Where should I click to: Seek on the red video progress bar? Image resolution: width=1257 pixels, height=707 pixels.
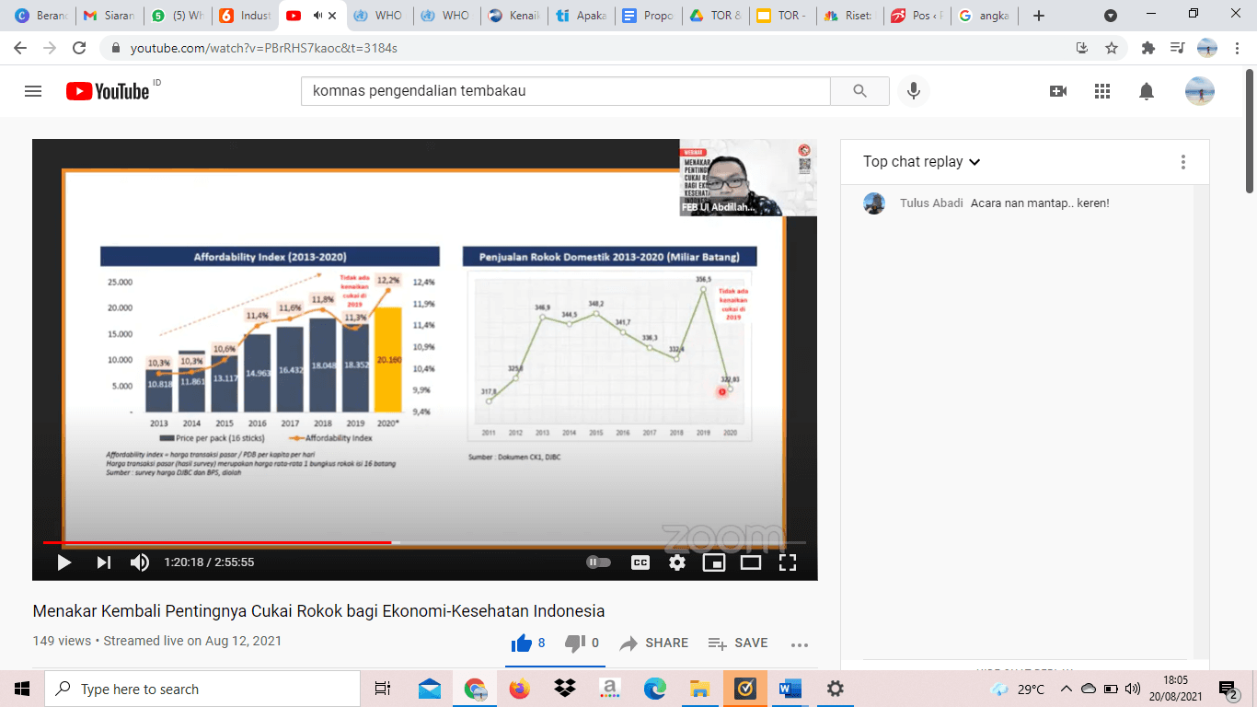tap(424, 542)
